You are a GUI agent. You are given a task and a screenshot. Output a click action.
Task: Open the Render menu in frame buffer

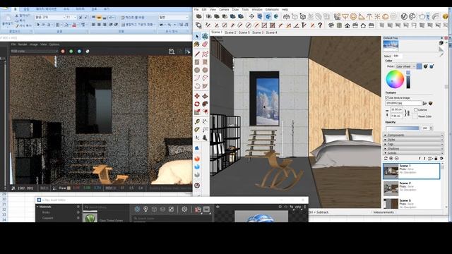pyautogui.click(x=23, y=44)
